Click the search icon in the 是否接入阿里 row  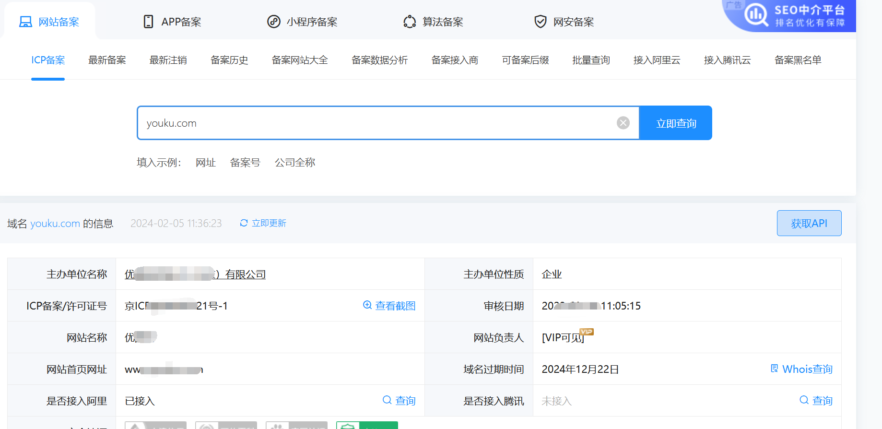tap(387, 400)
